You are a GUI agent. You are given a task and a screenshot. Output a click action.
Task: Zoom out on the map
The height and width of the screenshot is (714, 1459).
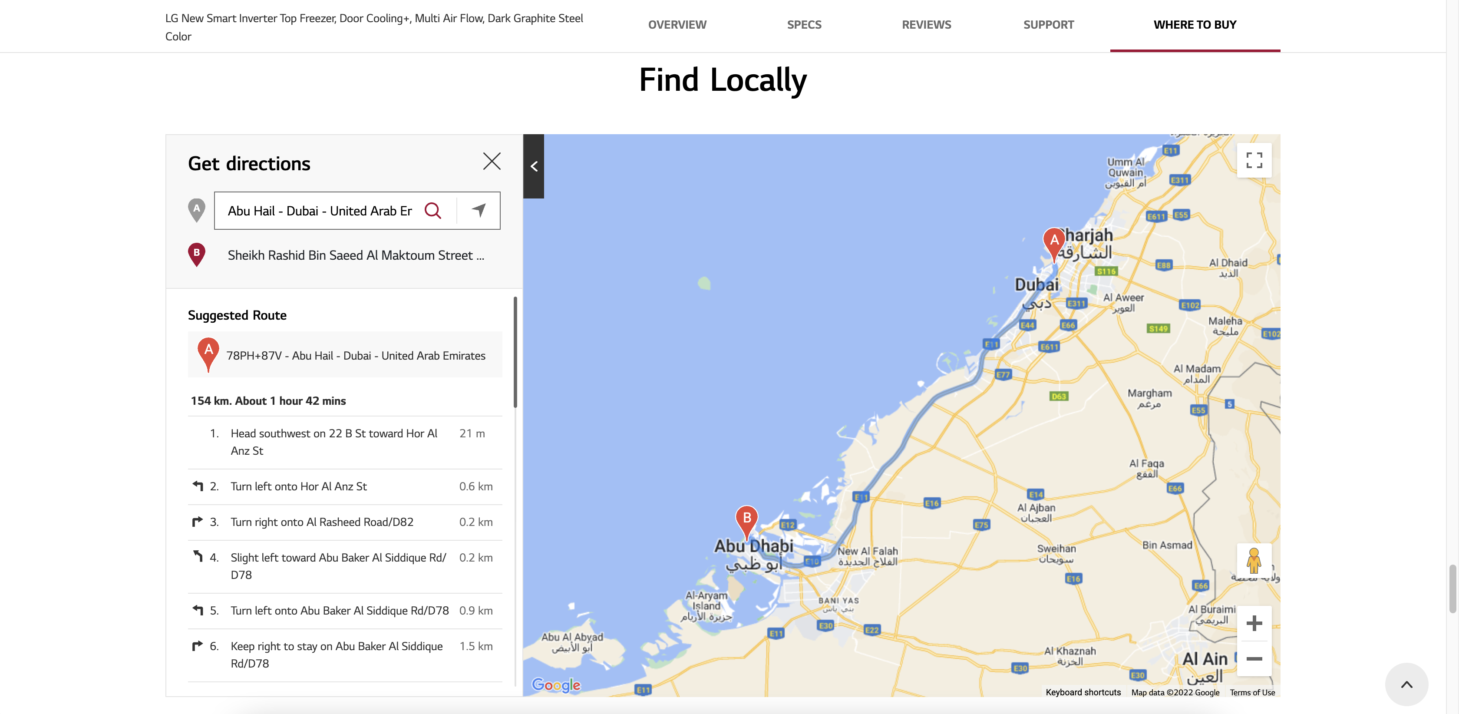pos(1254,658)
